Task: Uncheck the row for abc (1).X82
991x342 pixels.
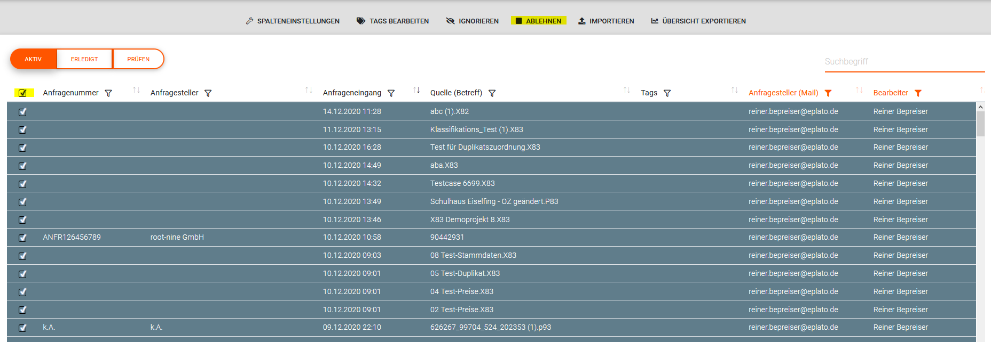Action: point(22,112)
